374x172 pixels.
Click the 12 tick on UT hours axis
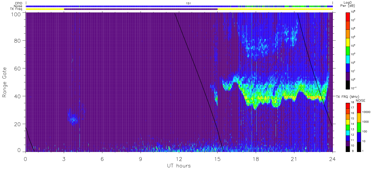click(x=179, y=159)
